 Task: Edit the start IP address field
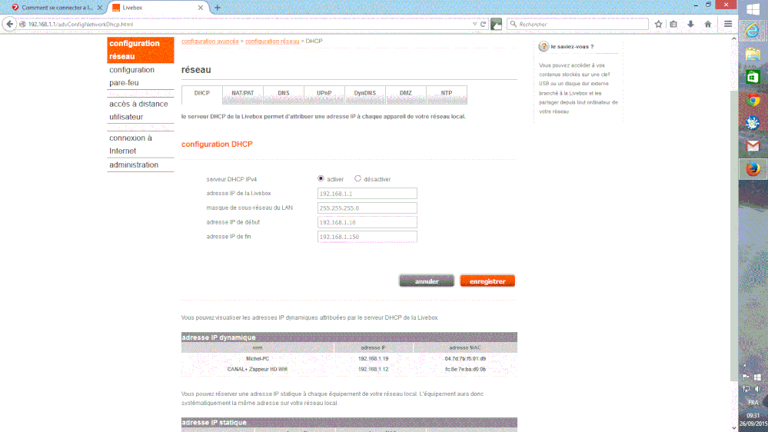[367, 222]
